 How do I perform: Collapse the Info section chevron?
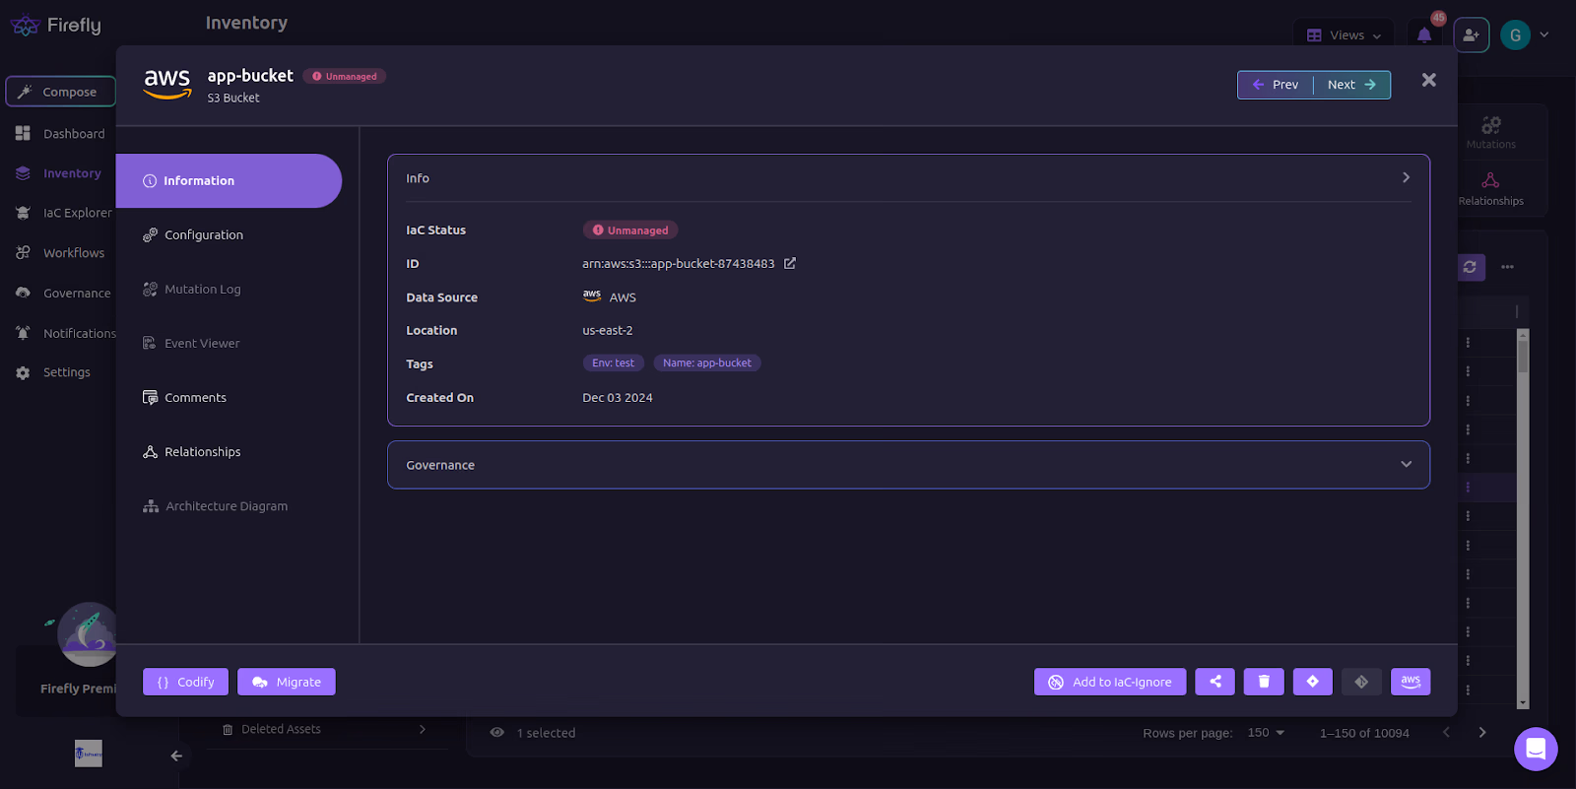click(x=1406, y=178)
